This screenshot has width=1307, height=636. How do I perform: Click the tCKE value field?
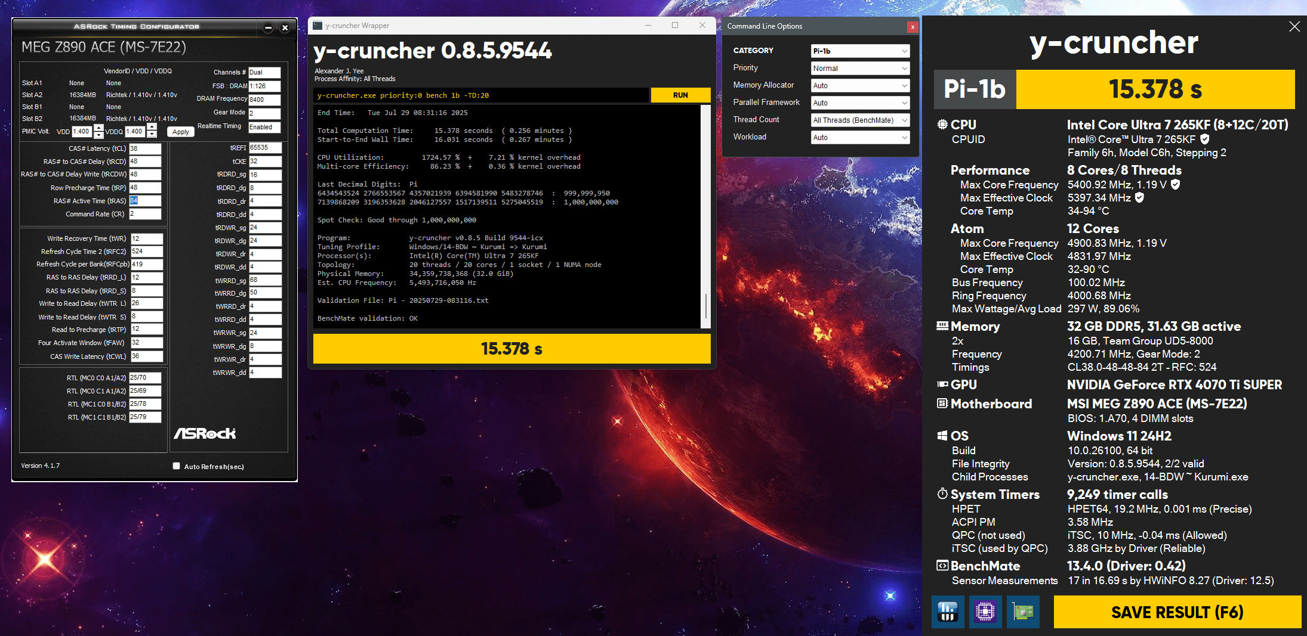pos(265,161)
